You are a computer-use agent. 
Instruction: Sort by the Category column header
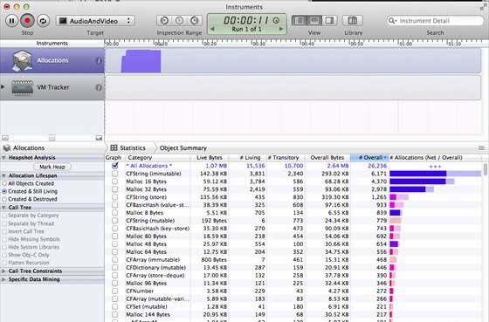tap(157, 158)
